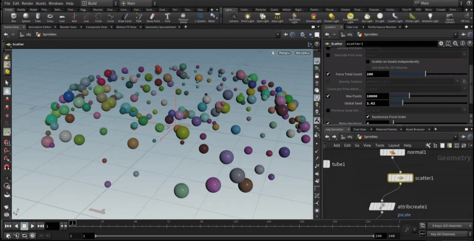This screenshot has height=241, width=474.
Task: Click the scatter1 node name field
Action: [x=392, y=44]
